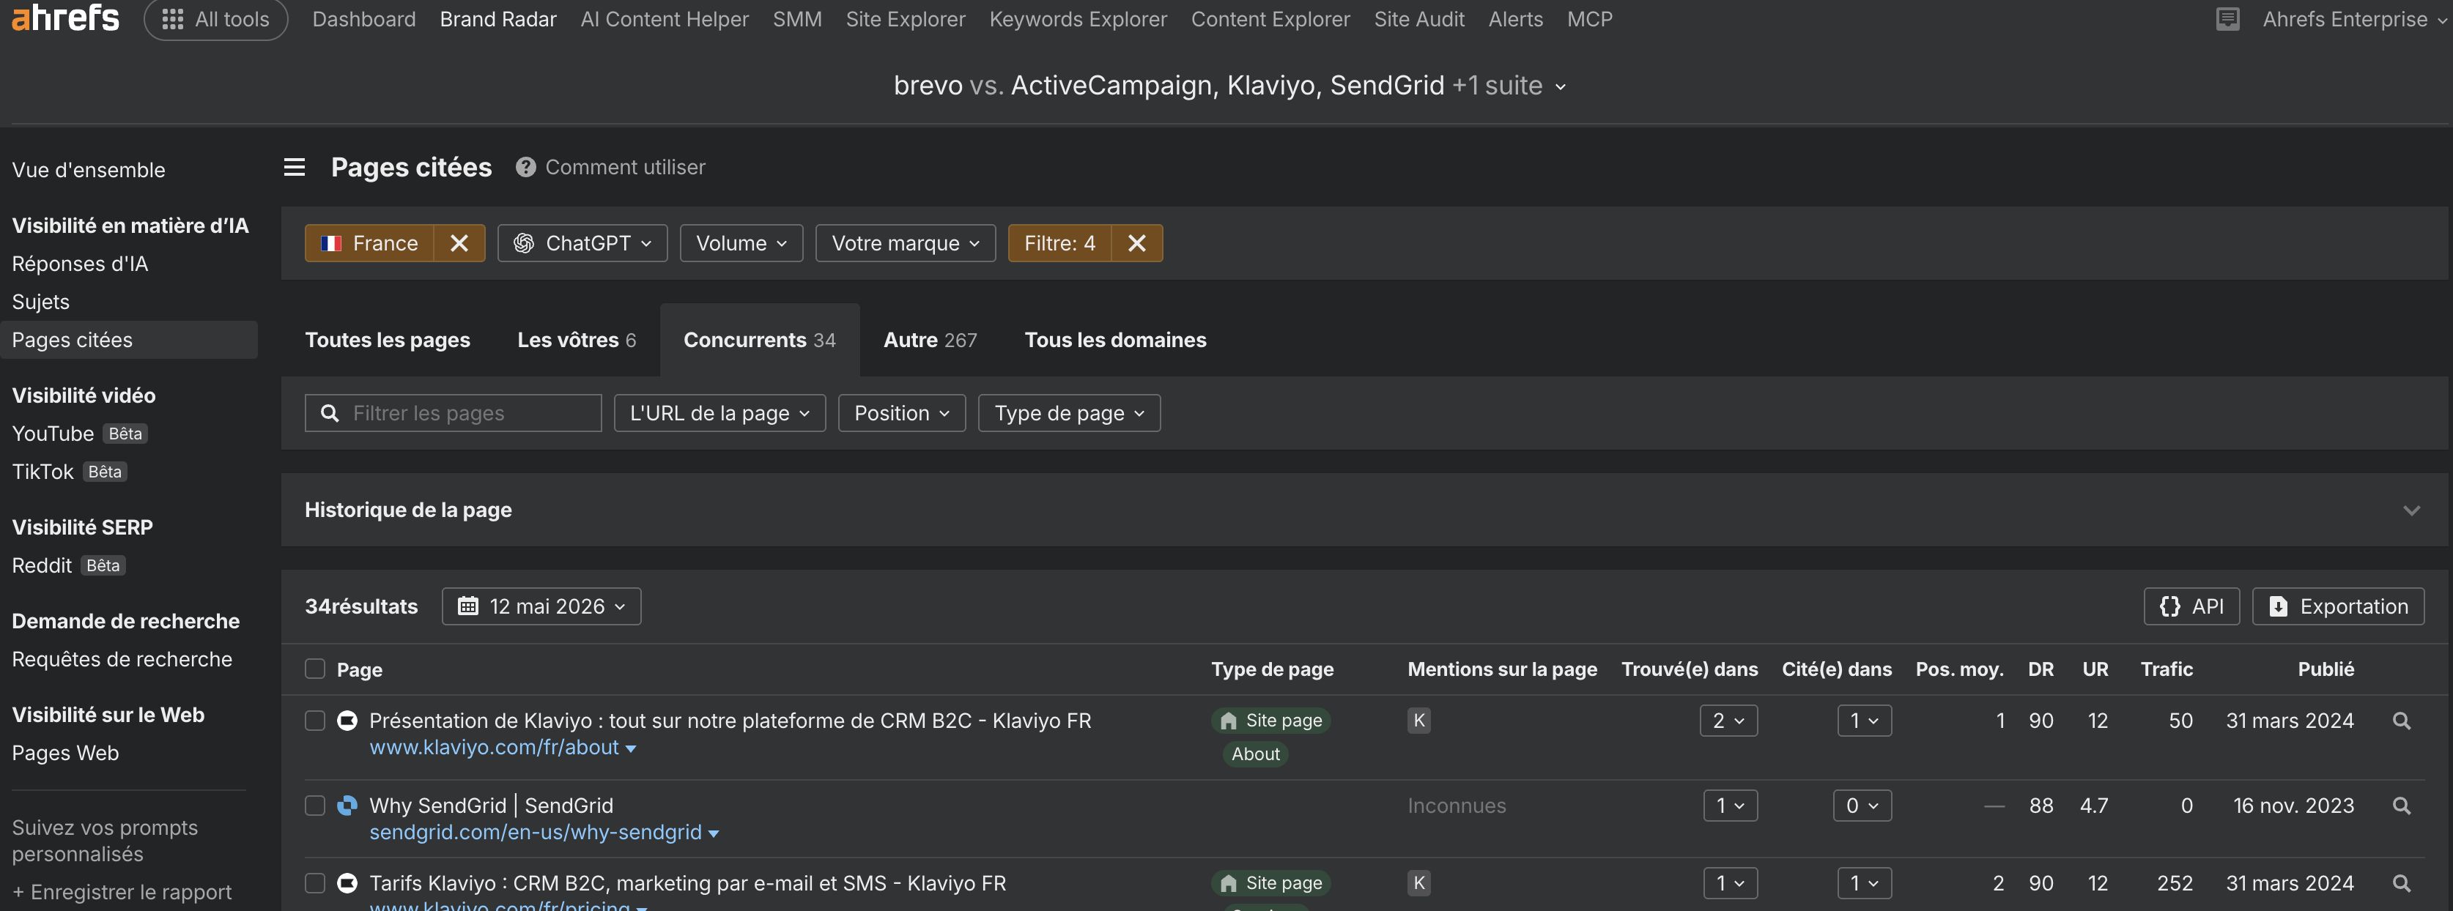Click the K mention badge in Klaviyo About row
Screen dimensions: 2453x911
pyautogui.click(x=1419, y=721)
